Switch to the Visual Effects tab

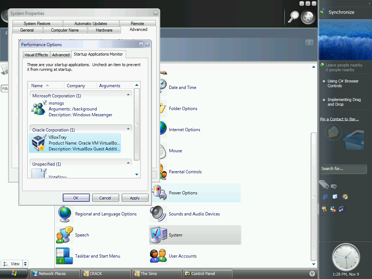(36, 55)
